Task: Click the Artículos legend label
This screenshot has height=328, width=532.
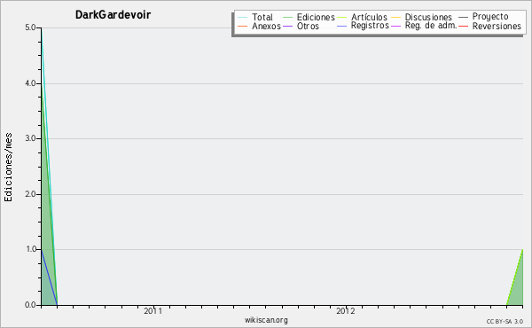Action: (x=369, y=17)
